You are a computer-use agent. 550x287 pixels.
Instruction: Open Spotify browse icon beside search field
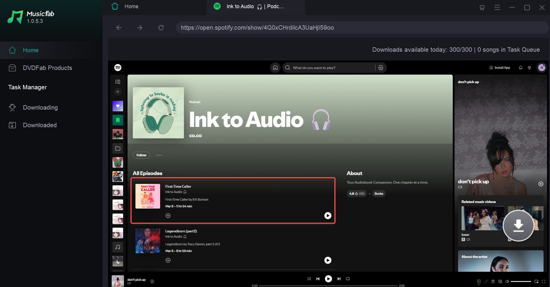[381, 68]
